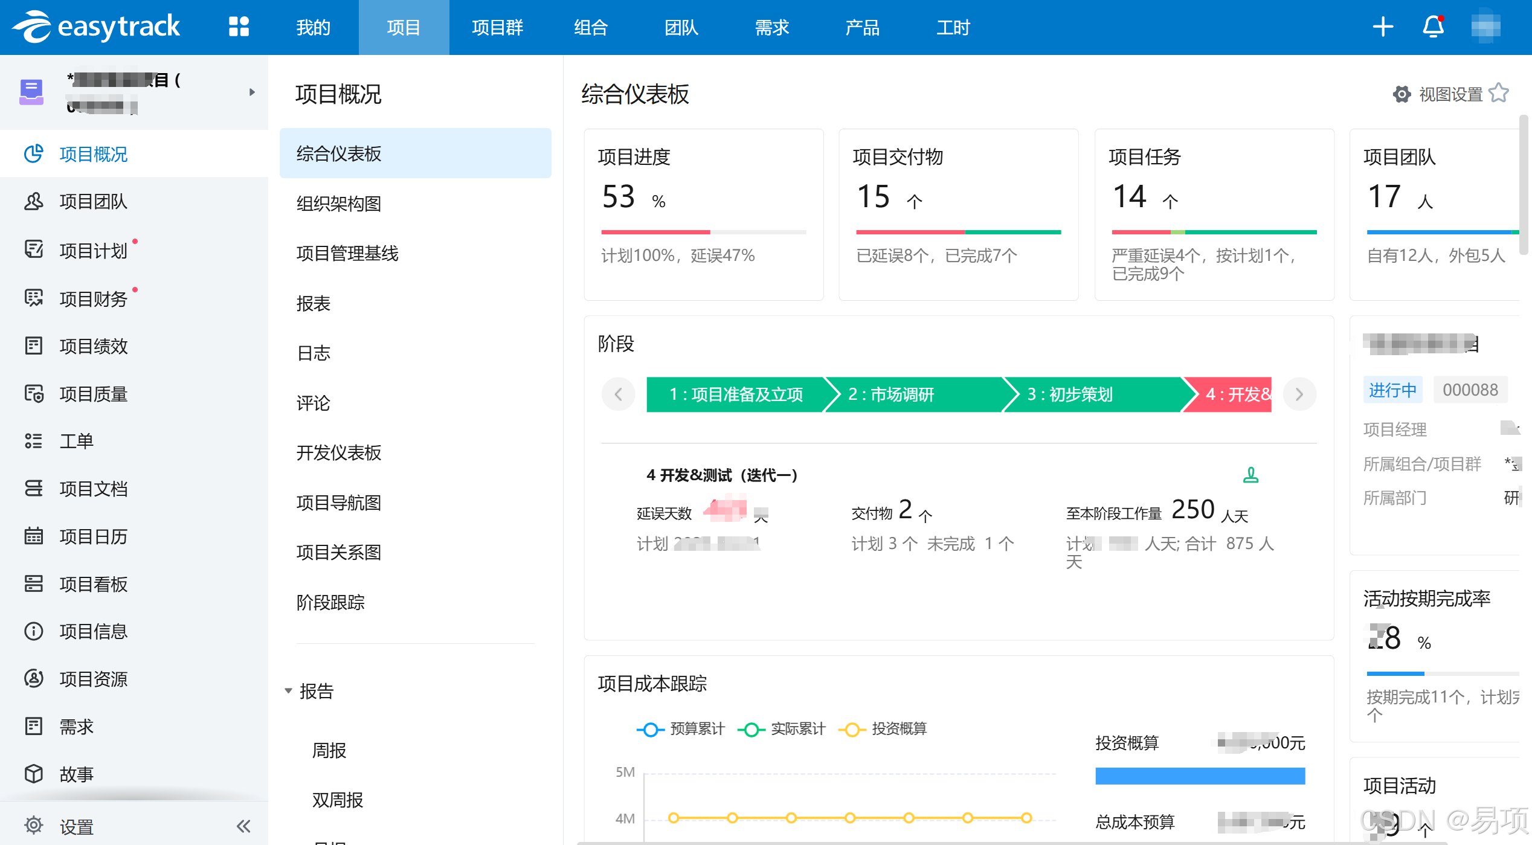Screen dimensions: 1532x845
Task: Select 综合仪表板 in submenu
Action: pyautogui.click(x=415, y=153)
